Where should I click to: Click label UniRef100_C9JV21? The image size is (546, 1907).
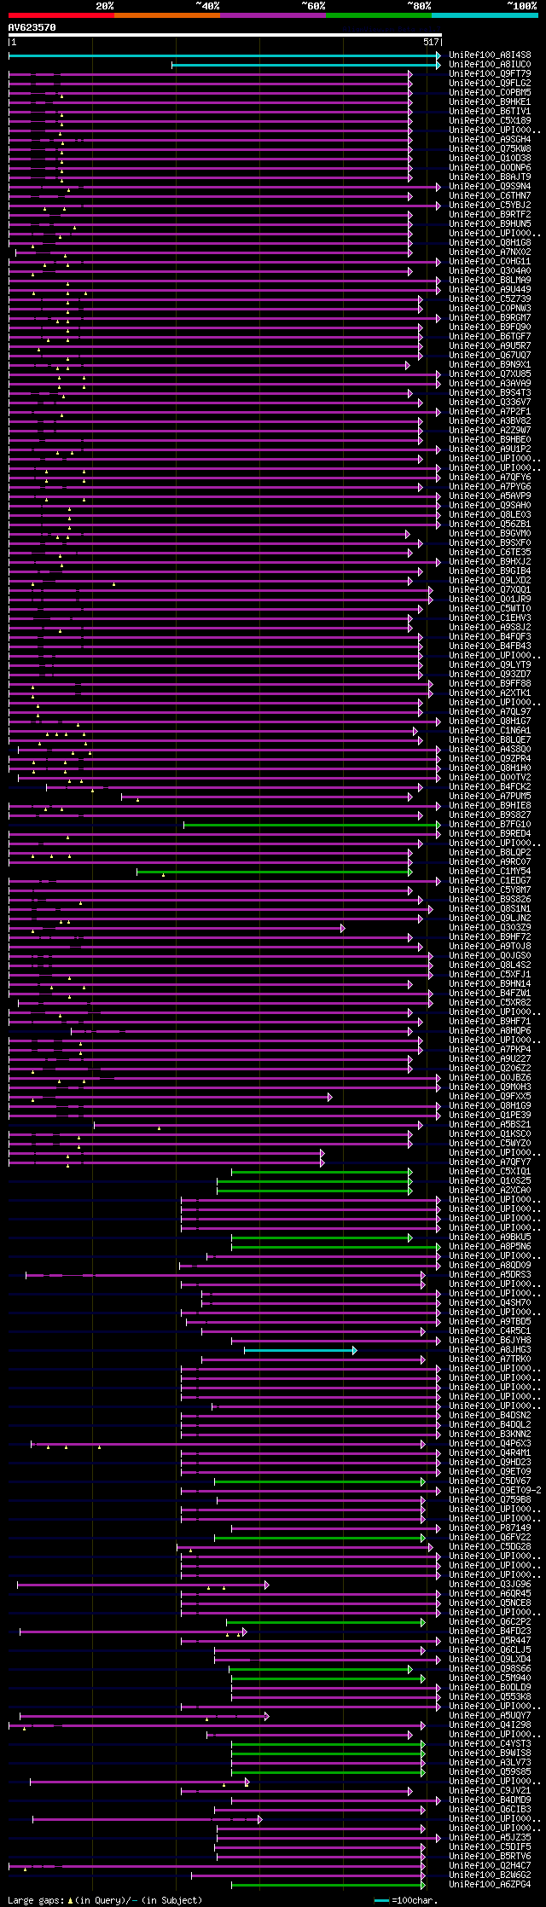pos(490,1791)
